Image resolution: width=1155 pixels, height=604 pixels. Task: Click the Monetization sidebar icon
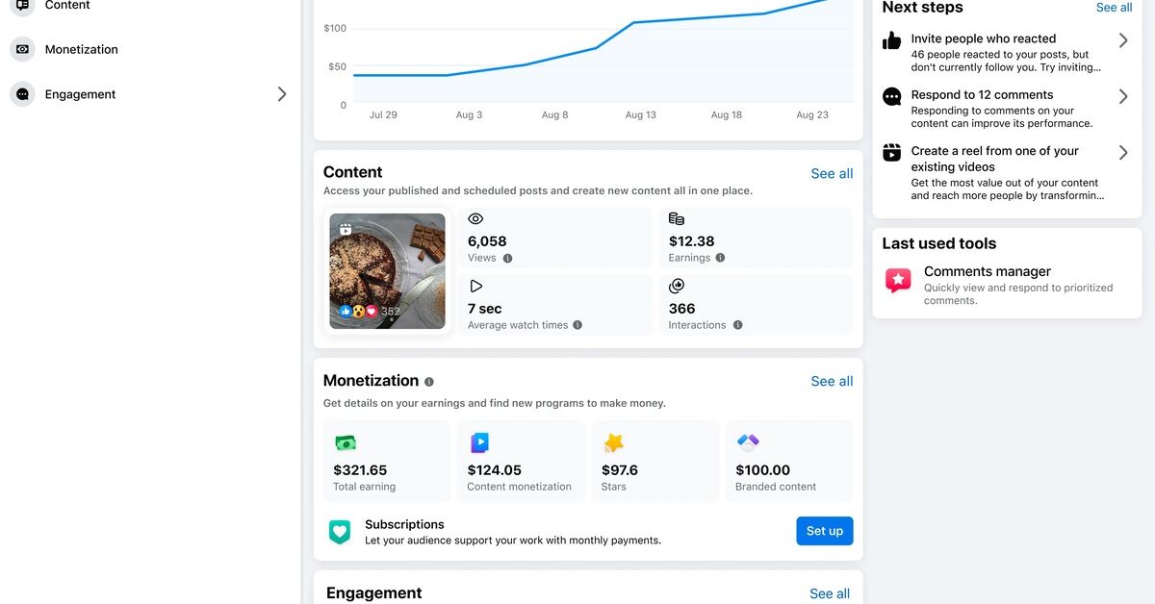(x=21, y=49)
